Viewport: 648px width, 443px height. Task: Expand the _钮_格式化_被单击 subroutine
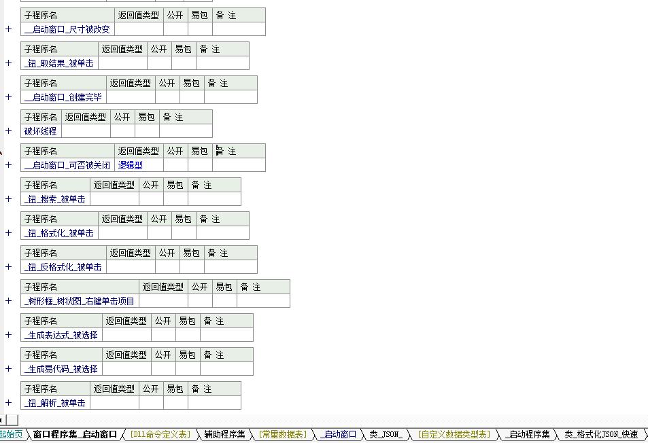(8, 233)
